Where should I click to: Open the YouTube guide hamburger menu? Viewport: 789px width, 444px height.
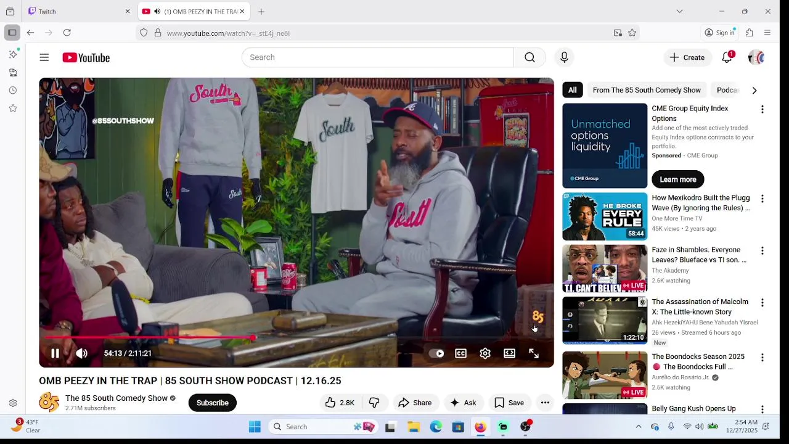[x=44, y=57]
